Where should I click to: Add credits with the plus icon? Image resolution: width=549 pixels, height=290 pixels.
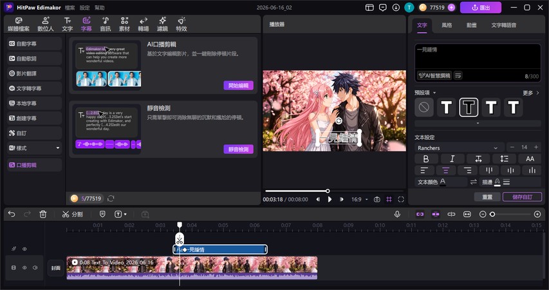(451, 7)
